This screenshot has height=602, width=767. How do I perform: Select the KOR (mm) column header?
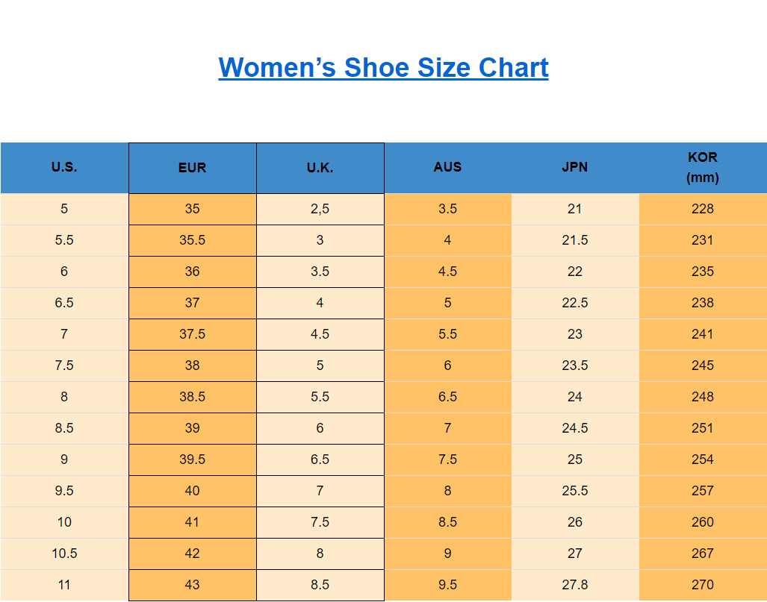click(x=702, y=167)
